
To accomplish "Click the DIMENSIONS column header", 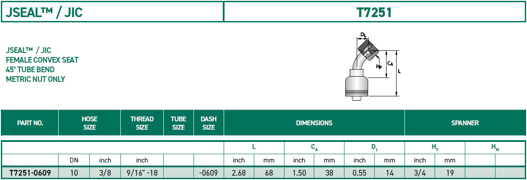I will click(314, 123).
